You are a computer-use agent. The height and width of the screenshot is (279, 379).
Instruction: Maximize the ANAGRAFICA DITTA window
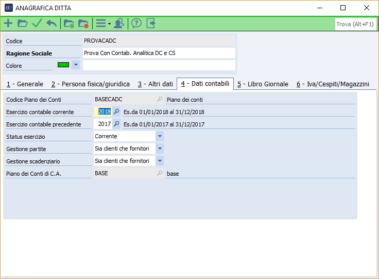tap(343, 8)
